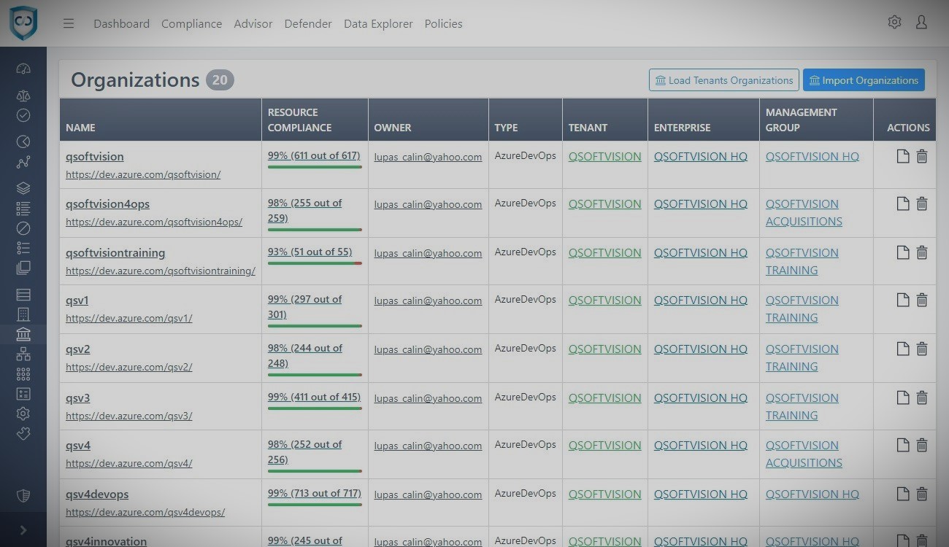This screenshot has width=949, height=547.
Task: Click the shield icon in sidebar
Action: tap(23, 497)
